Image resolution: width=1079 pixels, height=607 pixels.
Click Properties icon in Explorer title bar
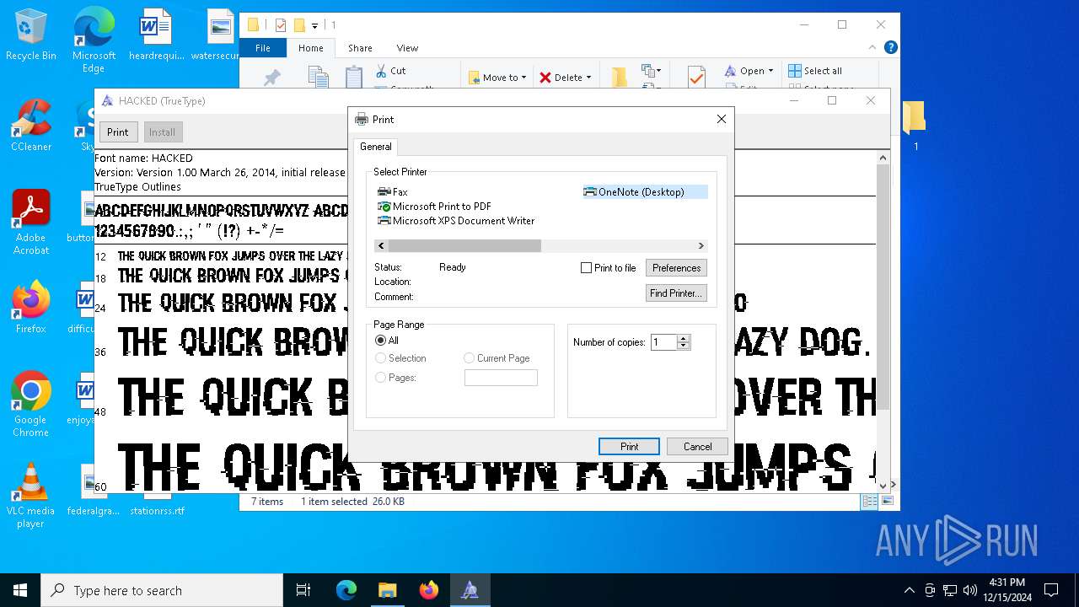pos(281,25)
